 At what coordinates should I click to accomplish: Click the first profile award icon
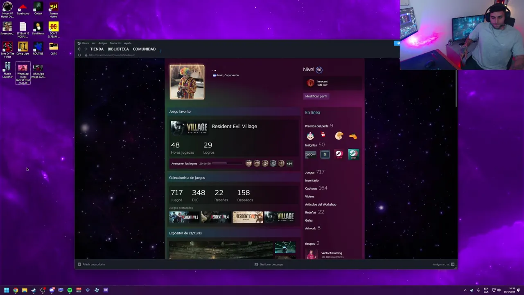click(310, 136)
